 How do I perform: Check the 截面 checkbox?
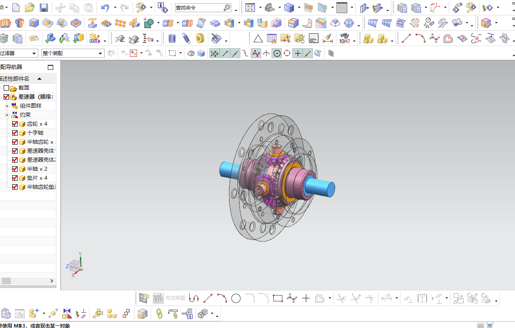click(x=6, y=87)
